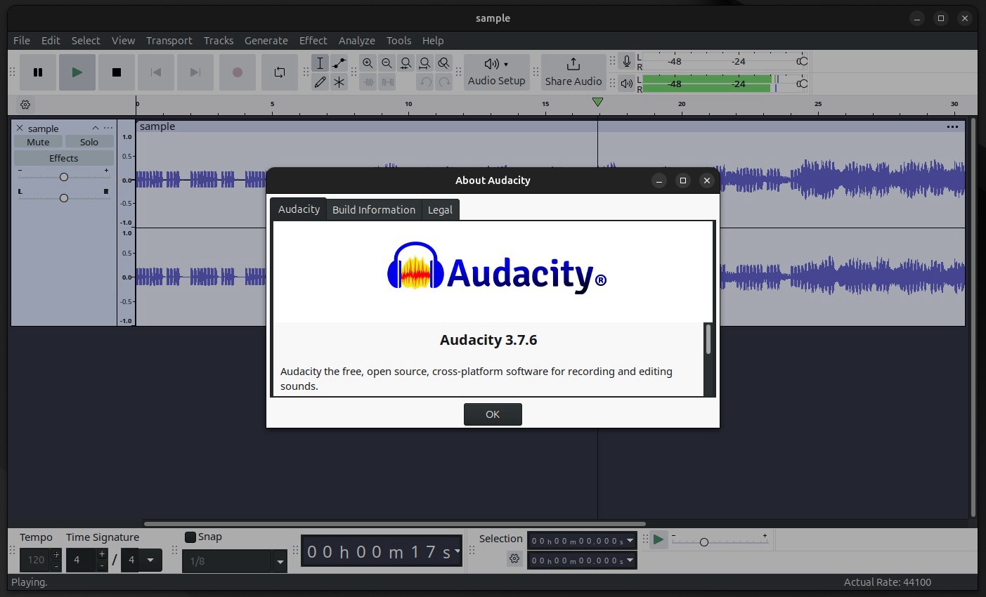Select the Selection tool
The width and height of the screenshot is (986, 597).
[x=320, y=63]
